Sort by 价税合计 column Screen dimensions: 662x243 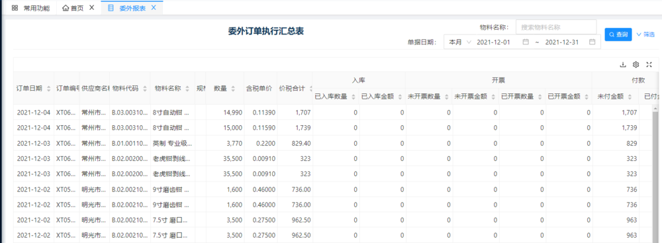point(311,89)
